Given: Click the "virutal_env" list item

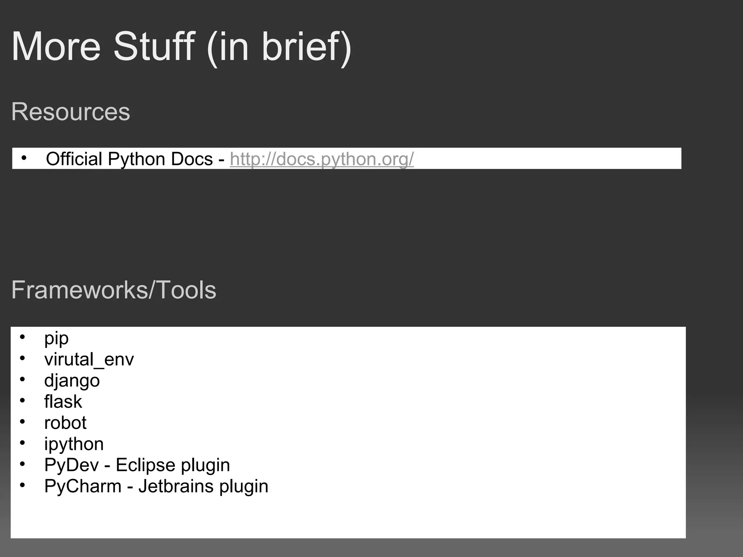Looking at the screenshot, I should pyautogui.click(x=89, y=359).
